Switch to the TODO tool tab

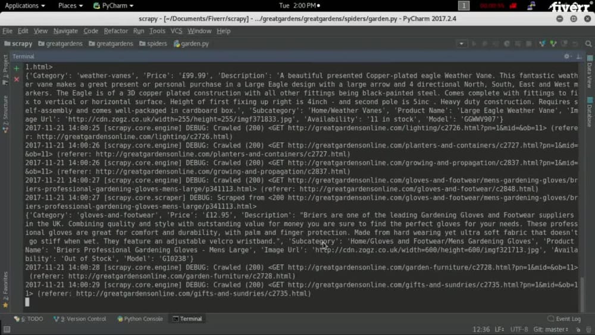click(x=29, y=319)
